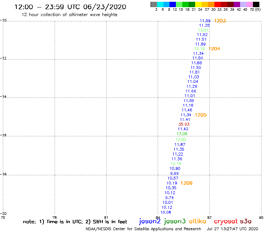Click the orange time marker 1206
The image size is (264, 232).
(x=186, y=183)
